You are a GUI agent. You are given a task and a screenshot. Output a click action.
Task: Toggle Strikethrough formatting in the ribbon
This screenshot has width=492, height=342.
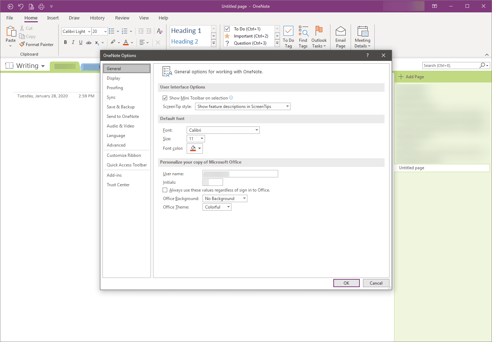tap(89, 42)
